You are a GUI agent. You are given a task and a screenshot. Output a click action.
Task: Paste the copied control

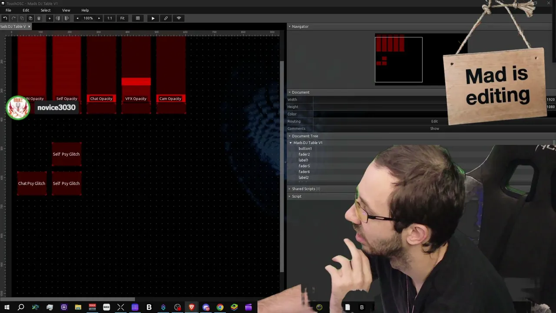pos(30,18)
